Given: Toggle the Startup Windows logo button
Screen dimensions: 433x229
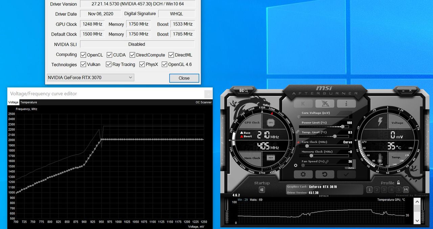Looking at the screenshot, I should point(261,190).
